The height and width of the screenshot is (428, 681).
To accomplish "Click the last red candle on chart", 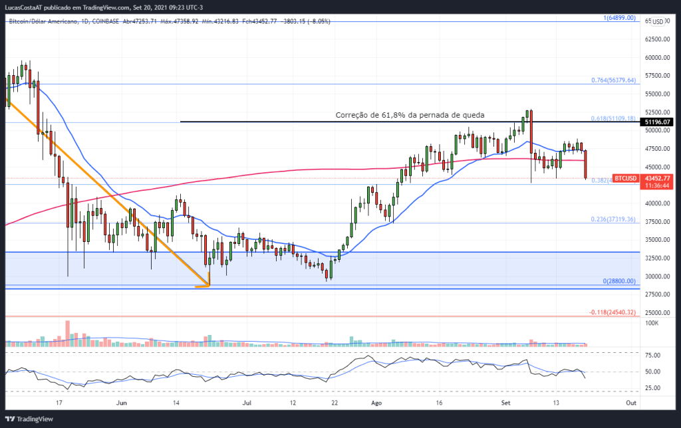I will [x=585, y=164].
